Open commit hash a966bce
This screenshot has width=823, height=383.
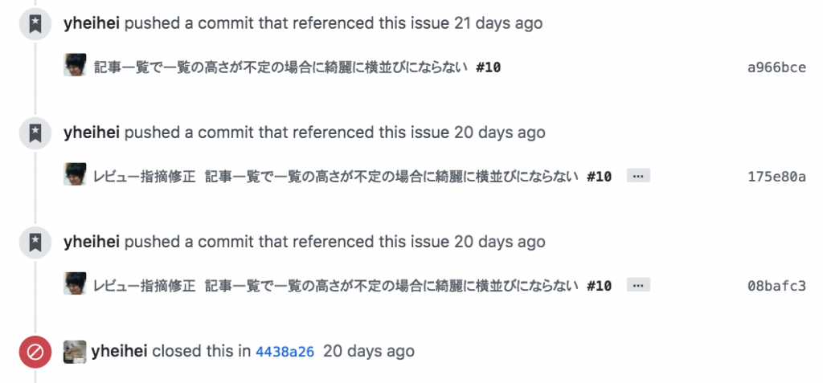[x=777, y=67]
